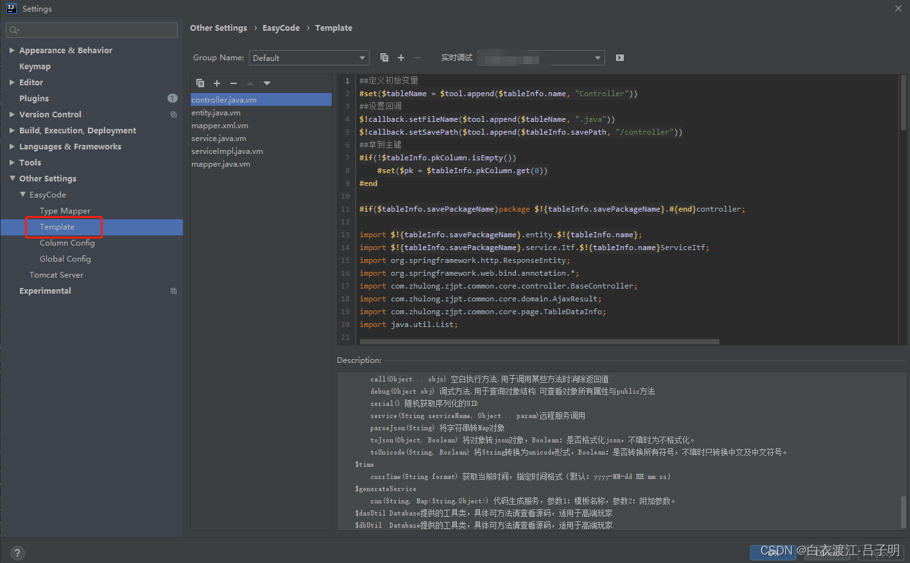The image size is (910, 563).
Task: Select controller.java.vm template
Action: 261,99
